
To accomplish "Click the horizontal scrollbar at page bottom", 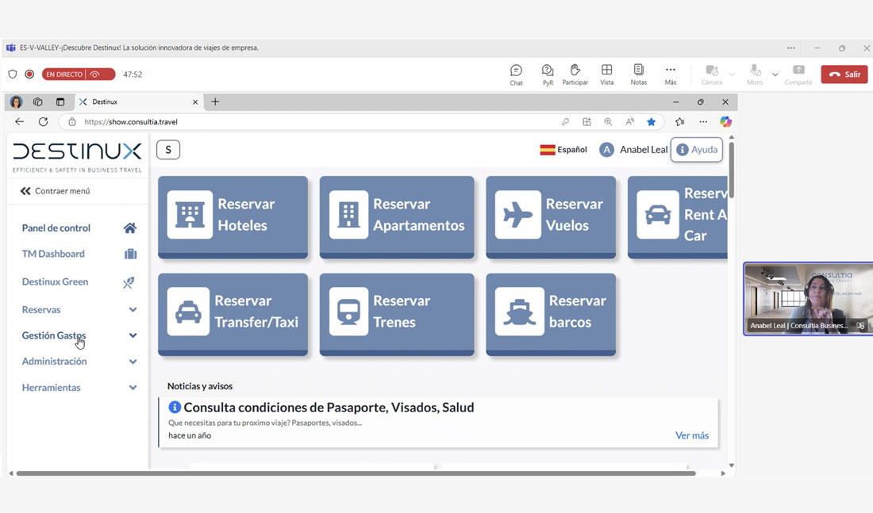I will 356,473.
